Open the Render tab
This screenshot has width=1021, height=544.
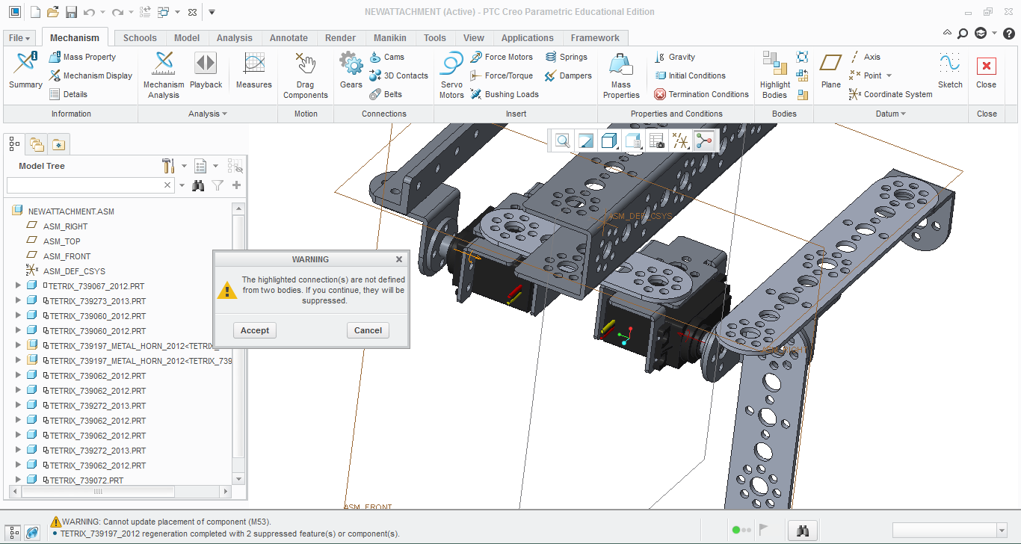[341, 38]
